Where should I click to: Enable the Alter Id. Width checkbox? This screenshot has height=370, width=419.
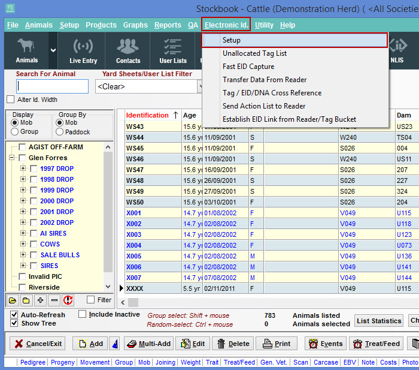tap(10, 100)
